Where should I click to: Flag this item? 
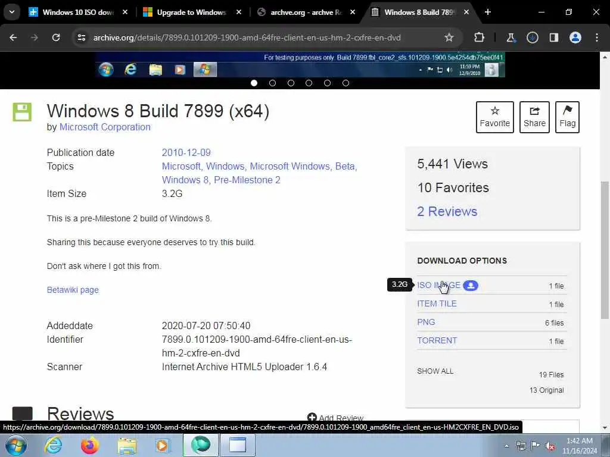coord(567,117)
